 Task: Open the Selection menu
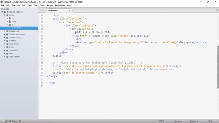(x=15, y=5)
